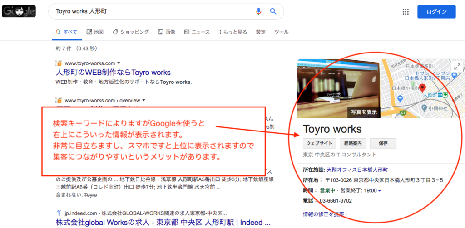Open the Toyro works office photo thumbnail
Viewport: 465px width, 228px height.
pyautogui.click(x=339, y=88)
